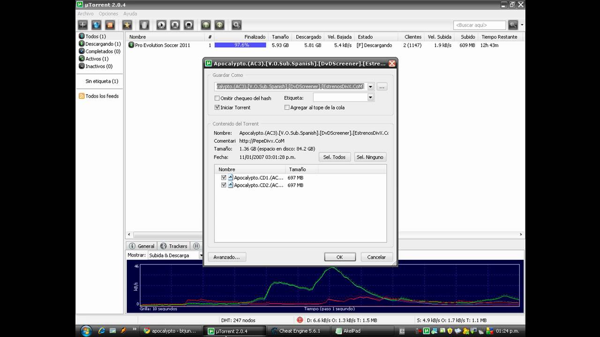Switch to General tab in details pane

click(x=142, y=246)
